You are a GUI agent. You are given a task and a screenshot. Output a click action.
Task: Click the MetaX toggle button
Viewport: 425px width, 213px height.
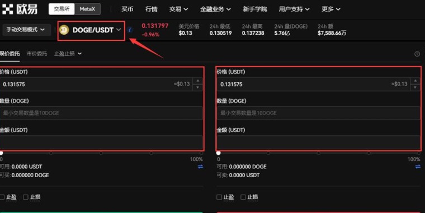(87, 9)
